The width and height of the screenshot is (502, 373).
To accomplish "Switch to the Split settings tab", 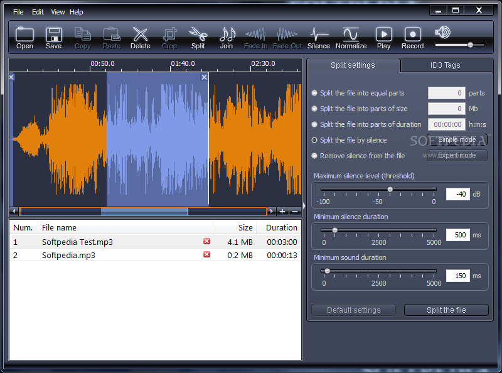I will (353, 65).
